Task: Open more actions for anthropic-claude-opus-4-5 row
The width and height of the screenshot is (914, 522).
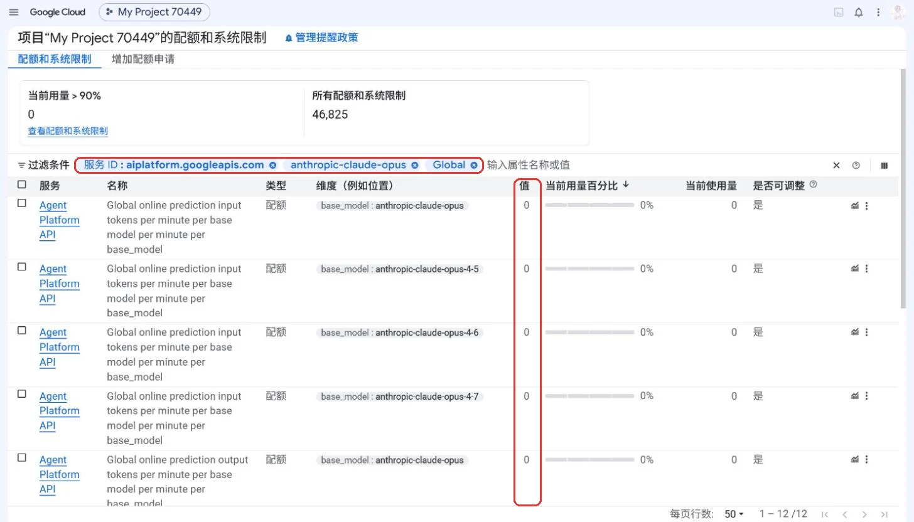Action: (x=867, y=269)
